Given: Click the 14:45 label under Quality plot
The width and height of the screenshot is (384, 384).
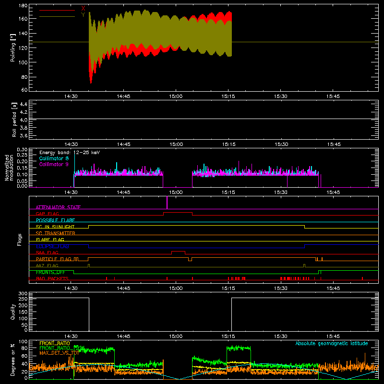Looking at the screenshot, I should 123,336.
